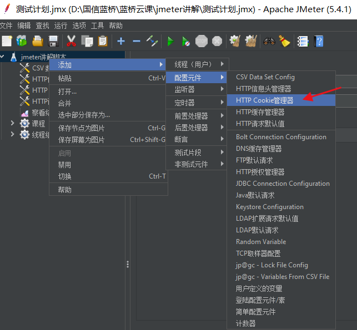Image resolution: width=357 pixels, height=330 pixels.
Task: Expand all with the plus icon
Action: click(121, 41)
